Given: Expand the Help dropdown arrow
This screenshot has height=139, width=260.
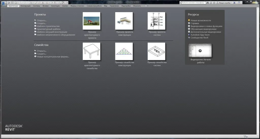Looking at the screenshot, I should click(x=241, y=3).
